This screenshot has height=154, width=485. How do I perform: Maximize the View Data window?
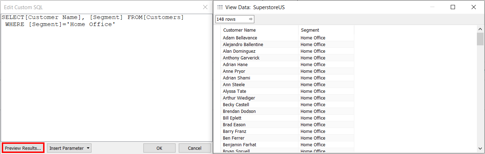pos(453,7)
